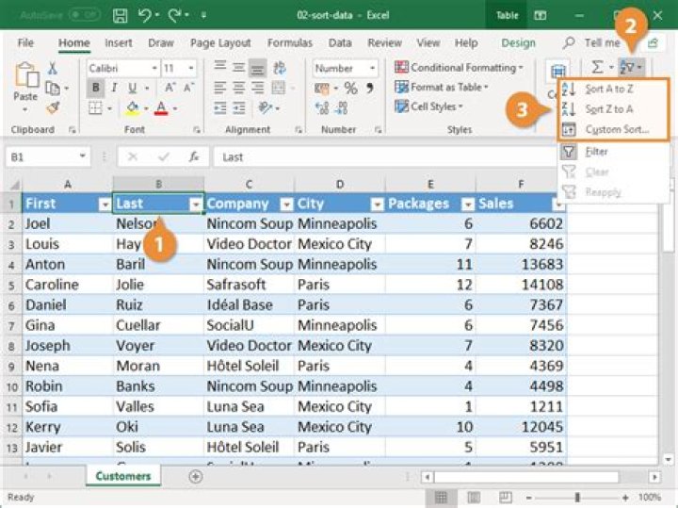This screenshot has width=678, height=508.
Task: Apply yellow fill color
Action: (133, 108)
